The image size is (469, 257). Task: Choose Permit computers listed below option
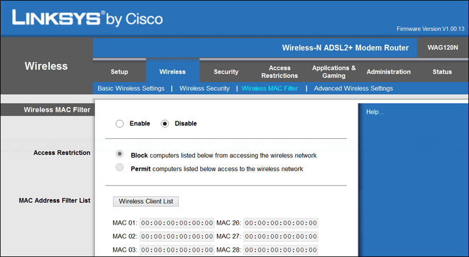pyautogui.click(x=120, y=167)
